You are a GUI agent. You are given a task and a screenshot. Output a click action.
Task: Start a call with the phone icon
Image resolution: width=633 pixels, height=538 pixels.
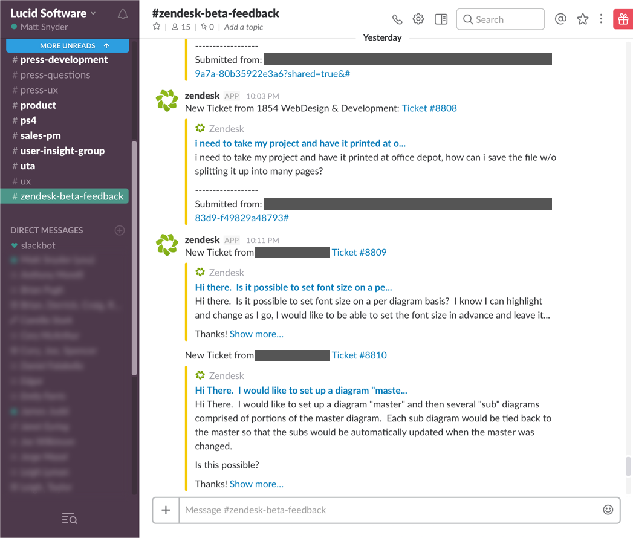[397, 19]
